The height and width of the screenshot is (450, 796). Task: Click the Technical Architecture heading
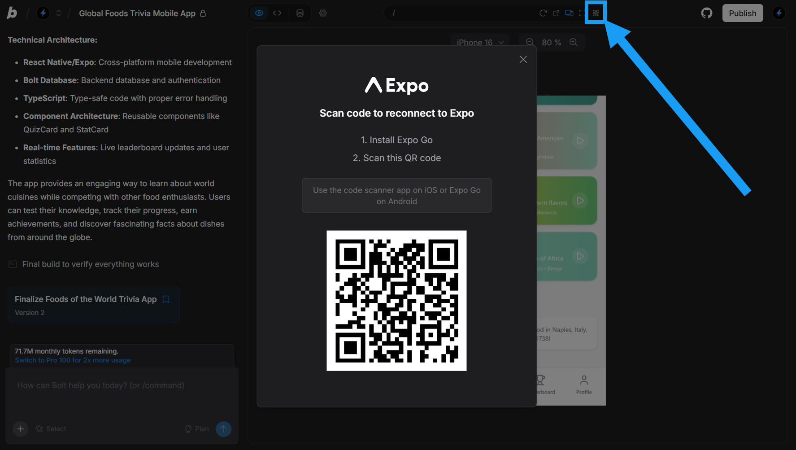coord(52,40)
